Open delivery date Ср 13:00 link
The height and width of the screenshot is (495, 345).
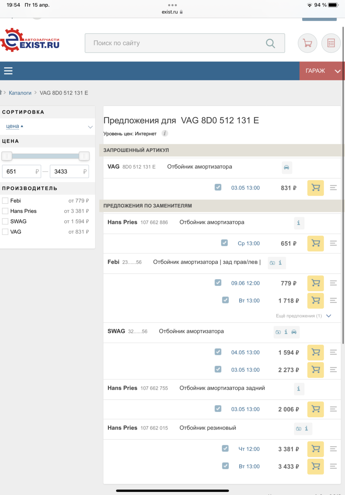(x=249, y=243)
